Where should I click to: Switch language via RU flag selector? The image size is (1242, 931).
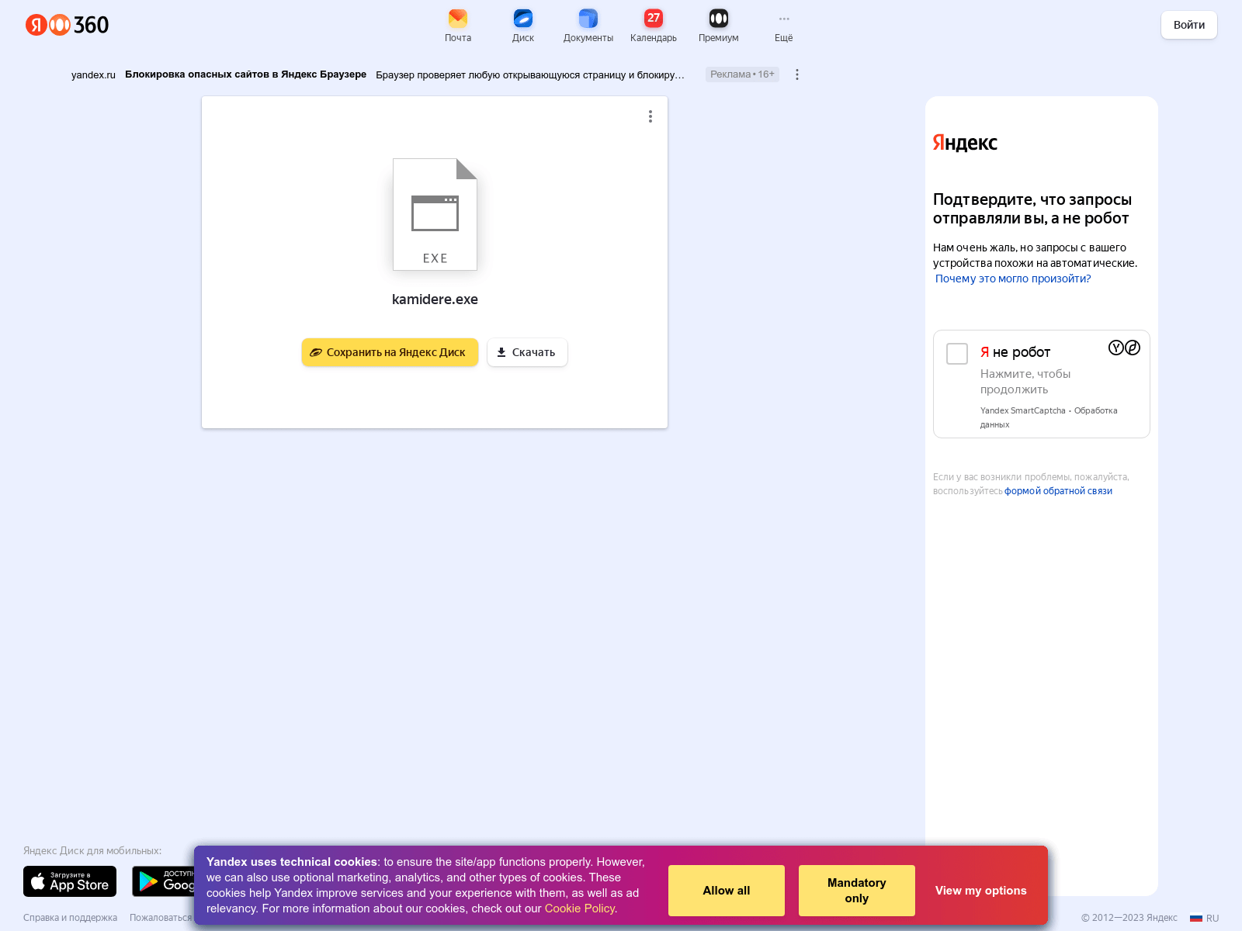tap(1205, 918)
